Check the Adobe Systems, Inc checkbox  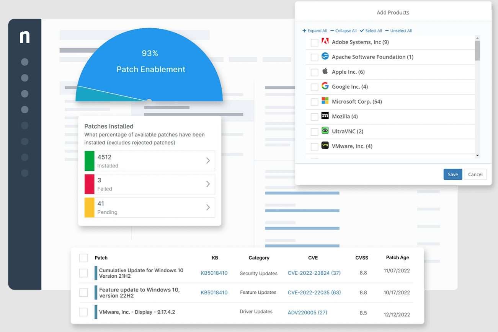click(314, 42)
